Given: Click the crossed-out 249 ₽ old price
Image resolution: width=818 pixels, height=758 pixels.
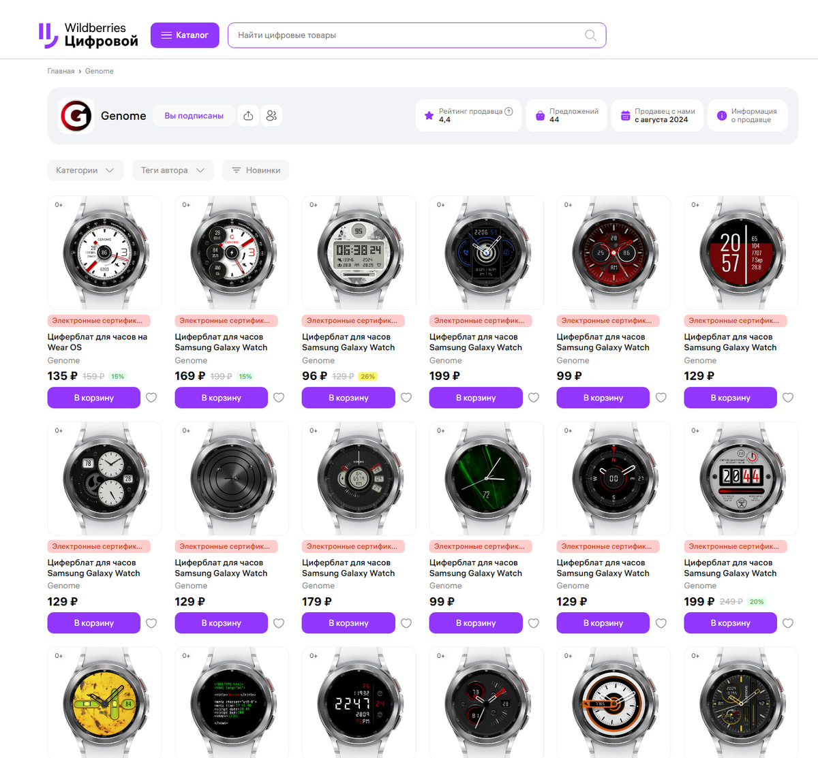Looking at the screenshot, I should click(731, 601).
